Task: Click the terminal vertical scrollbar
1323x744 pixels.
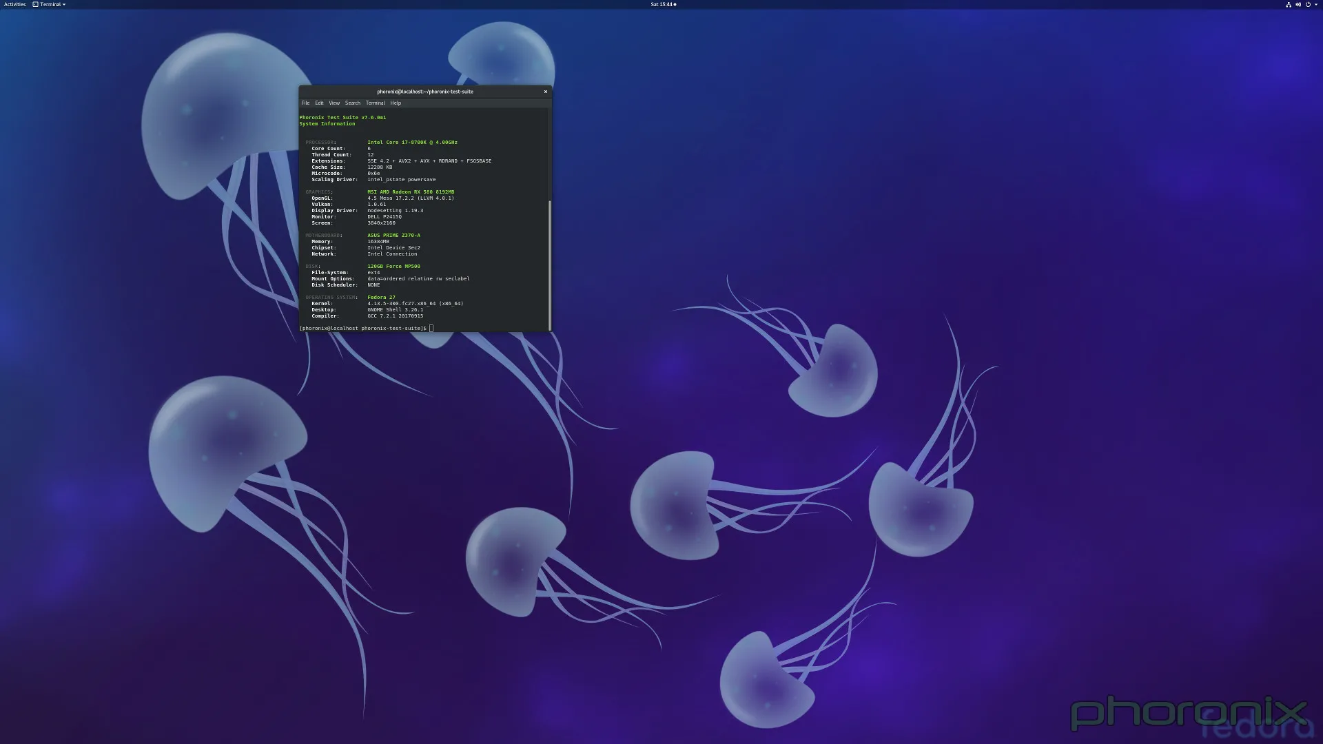Action: click(550, 265)
